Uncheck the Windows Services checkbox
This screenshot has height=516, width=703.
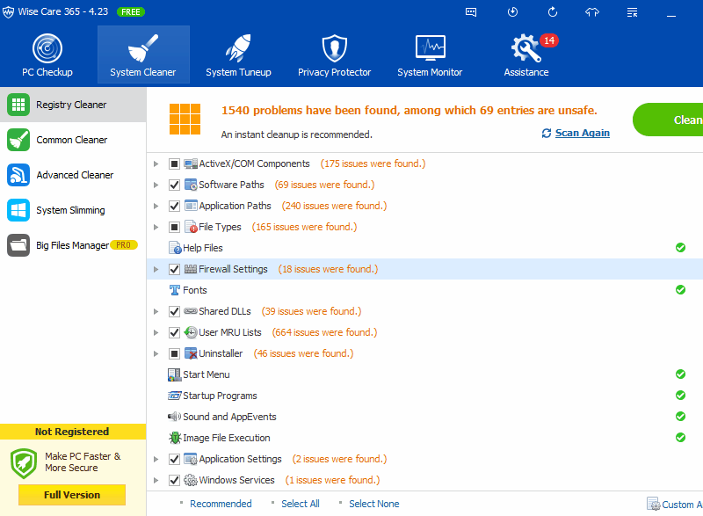pyautogui.click(x=174, y=480)
